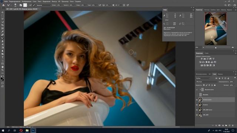Screen dimensions: 237x133
Task: Open the Фильтр menu
Action: click(x=54, y=1)
